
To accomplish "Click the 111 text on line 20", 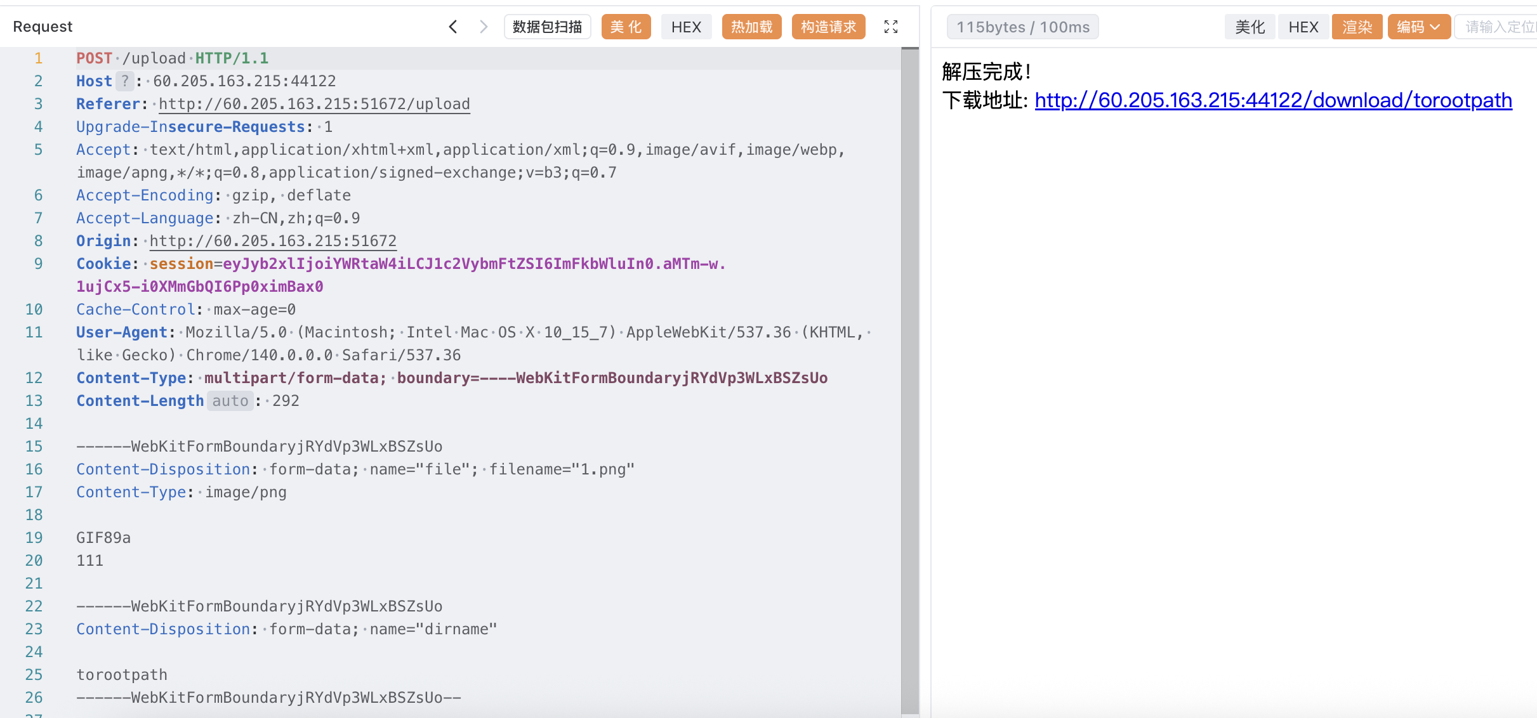I will pos(89,561).
